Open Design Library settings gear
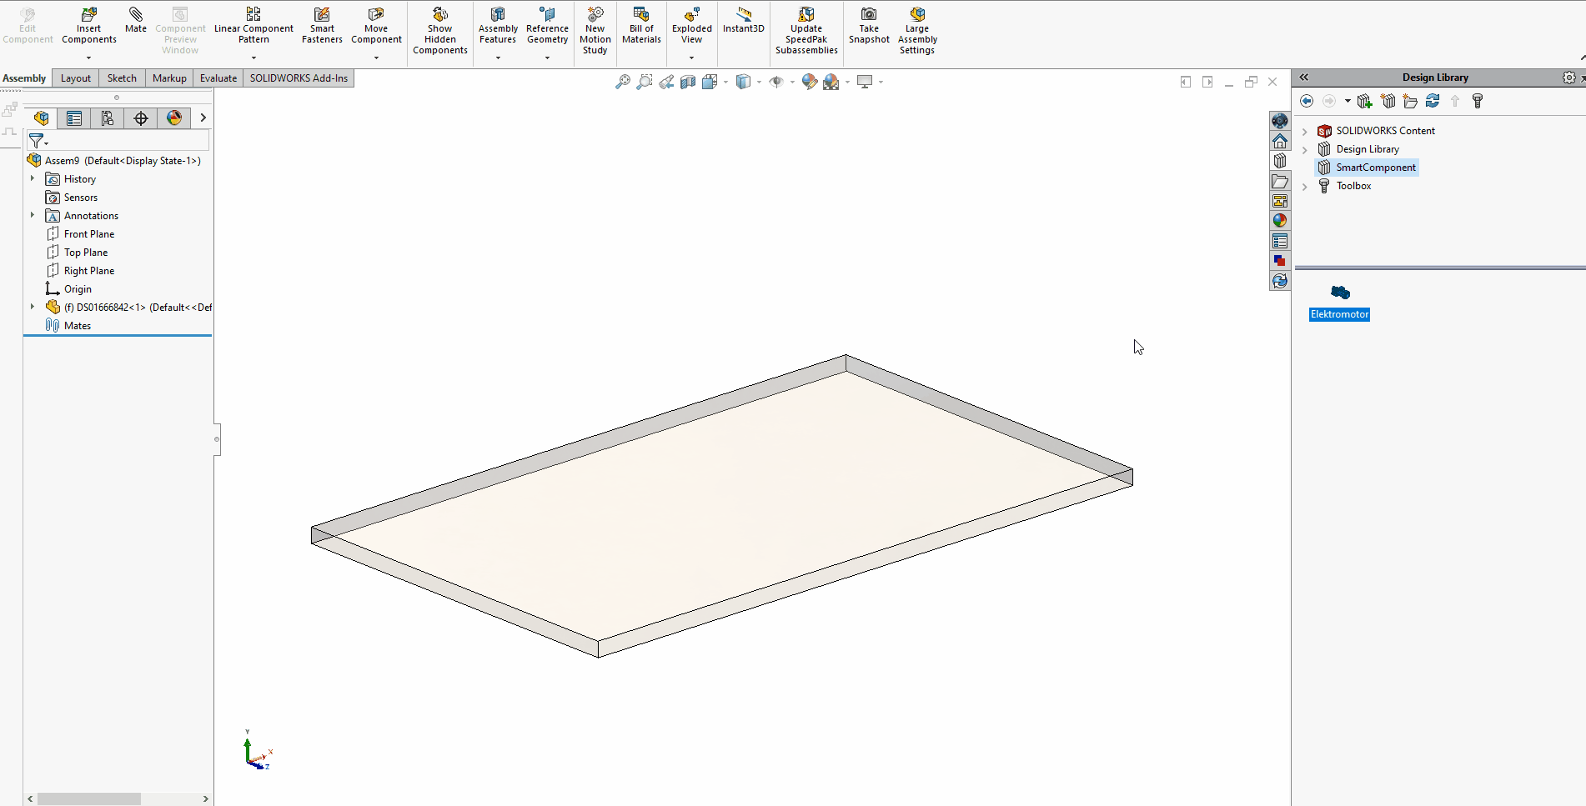 tap(1568, 78)
